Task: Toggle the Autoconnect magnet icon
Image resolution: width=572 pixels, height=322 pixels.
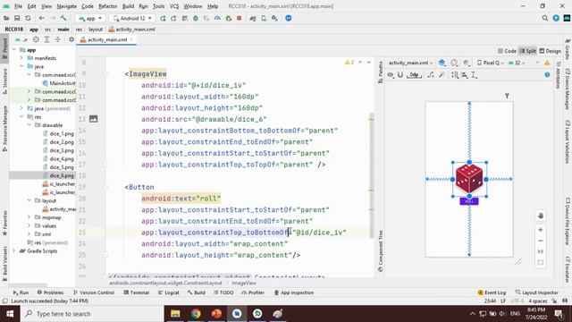Action: [x=400, y=75]
